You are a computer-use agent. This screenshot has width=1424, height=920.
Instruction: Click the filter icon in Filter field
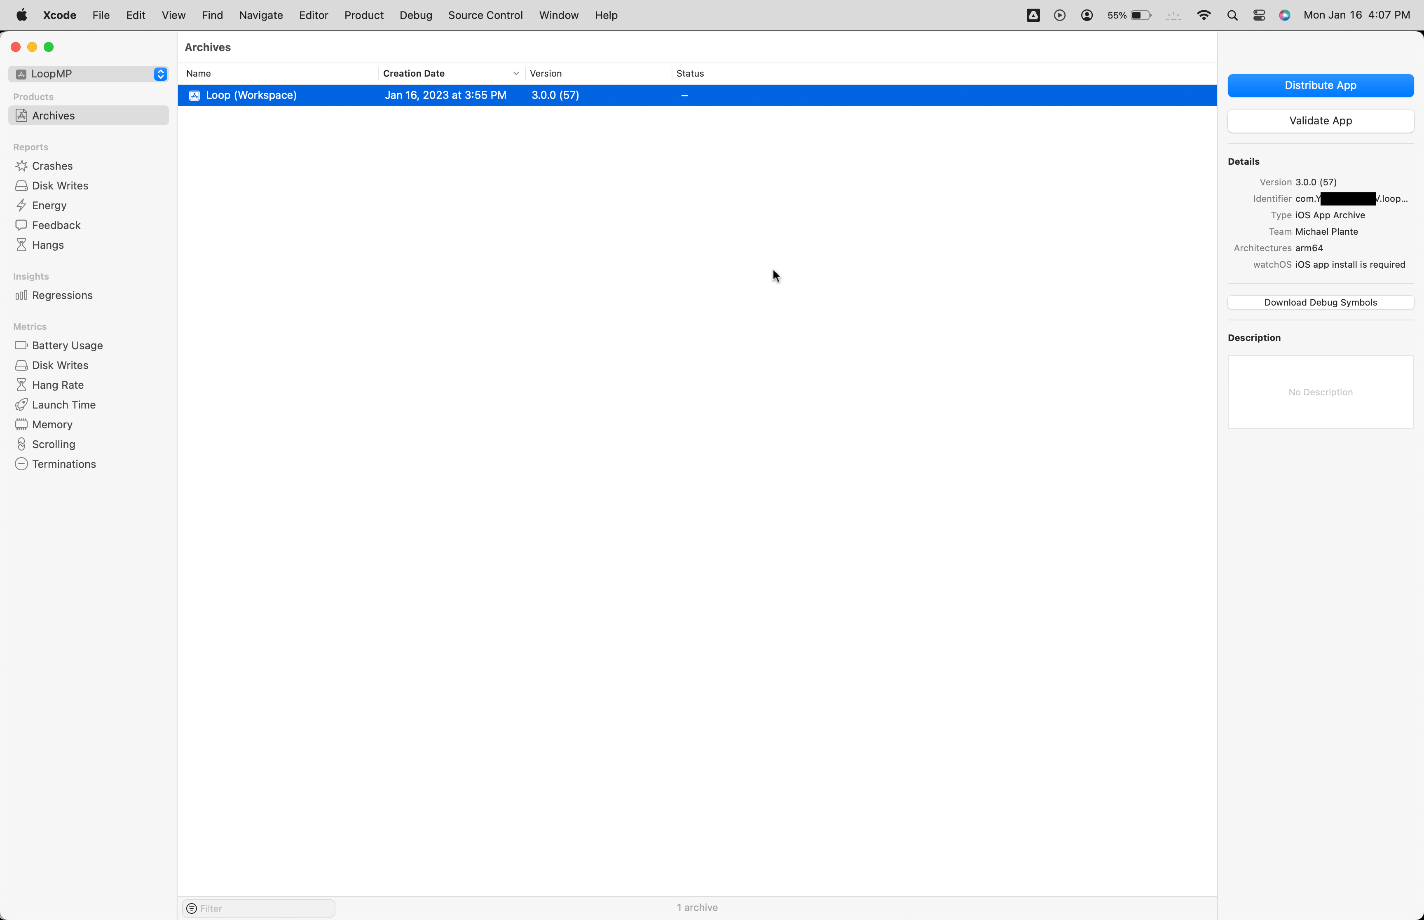(x=192, y=908)
